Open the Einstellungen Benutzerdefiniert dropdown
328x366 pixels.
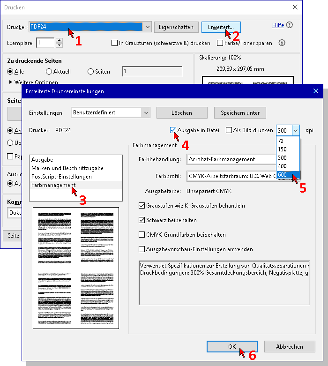pyautogui.click(x=146, y=112)
